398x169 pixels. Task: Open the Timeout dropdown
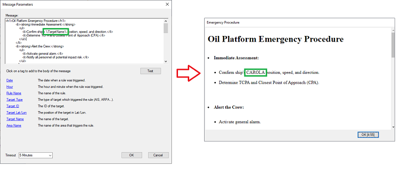pos(36,155)
